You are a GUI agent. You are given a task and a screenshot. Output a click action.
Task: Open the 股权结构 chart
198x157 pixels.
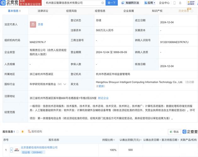click(x=35, y=132)
